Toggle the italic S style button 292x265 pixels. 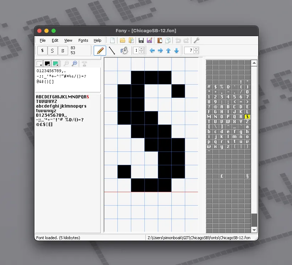[x=62, y=51]
